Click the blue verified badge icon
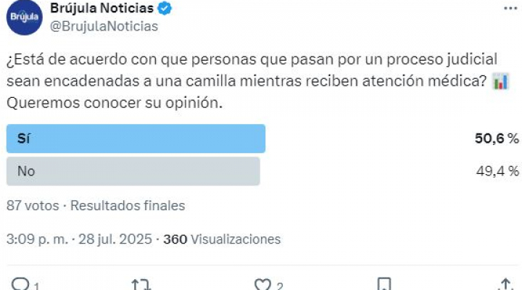522x290 pixels. 165,8
